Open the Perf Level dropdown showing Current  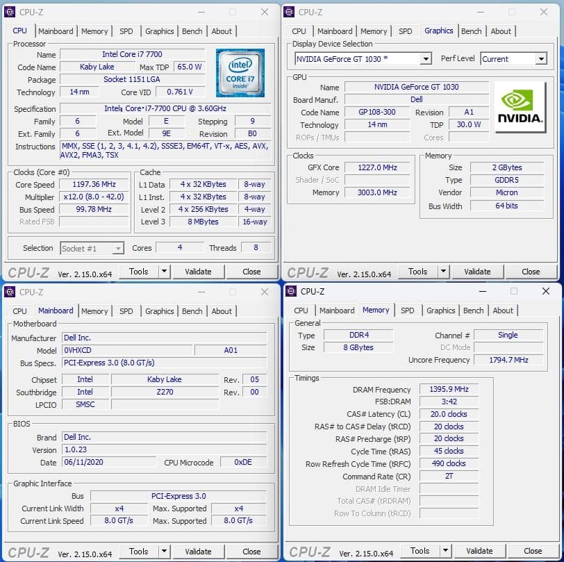coord(542,59)
